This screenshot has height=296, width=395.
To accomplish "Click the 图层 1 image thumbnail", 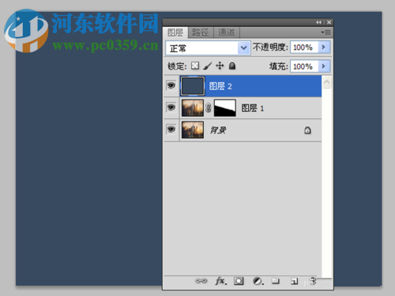I will point(193,108).
